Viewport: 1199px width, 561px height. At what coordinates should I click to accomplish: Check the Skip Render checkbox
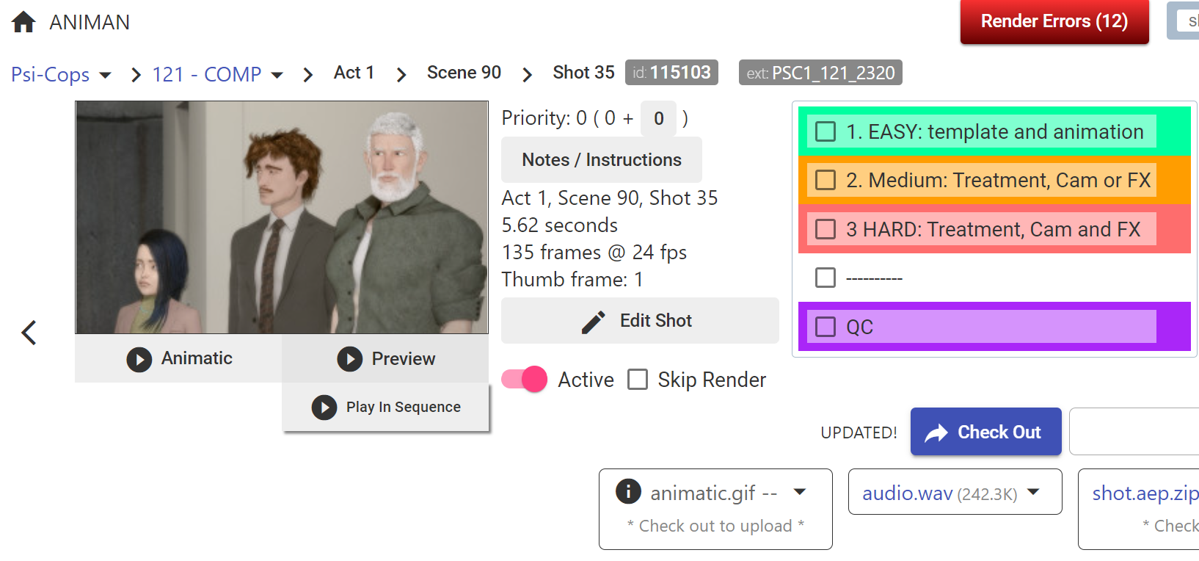[638, 380]
